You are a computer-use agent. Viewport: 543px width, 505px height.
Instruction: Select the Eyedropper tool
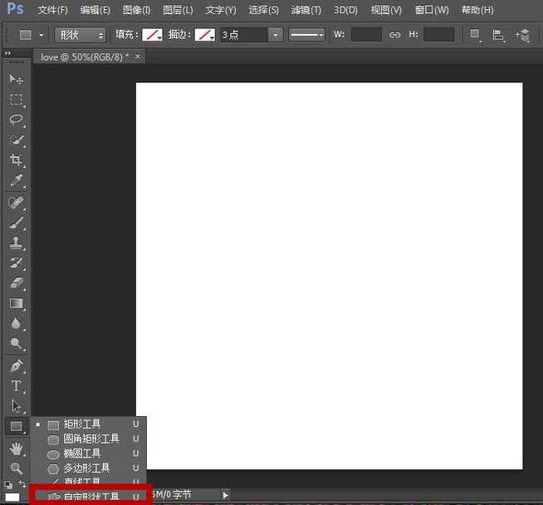[16, 181]
